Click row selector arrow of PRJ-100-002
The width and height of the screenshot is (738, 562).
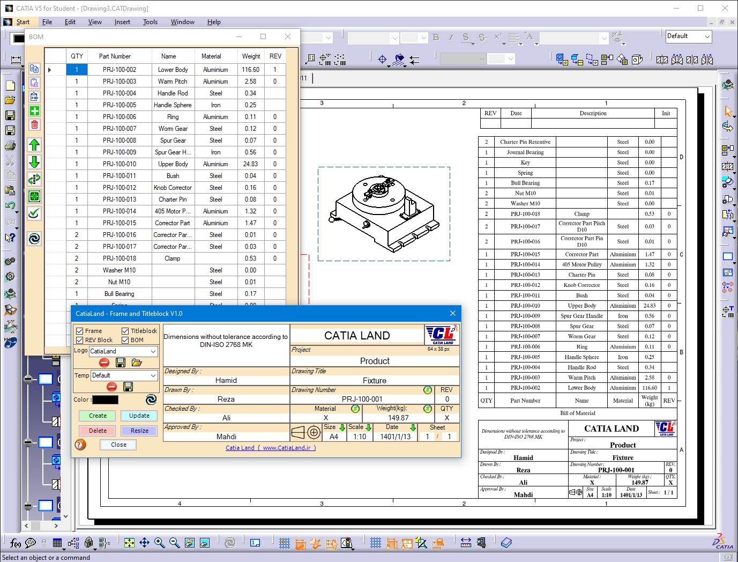tap(50, 70)
